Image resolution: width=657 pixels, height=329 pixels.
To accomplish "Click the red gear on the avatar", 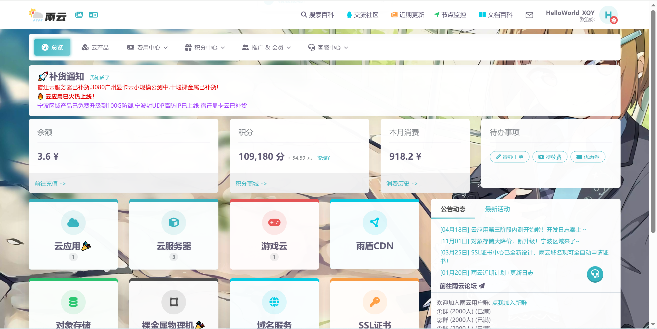I will click(614, 20).
